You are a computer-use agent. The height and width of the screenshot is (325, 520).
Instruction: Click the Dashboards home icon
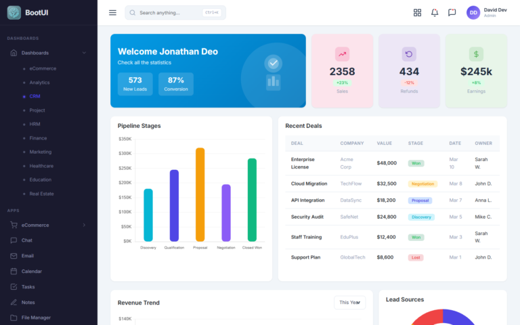tap(14, 53)
